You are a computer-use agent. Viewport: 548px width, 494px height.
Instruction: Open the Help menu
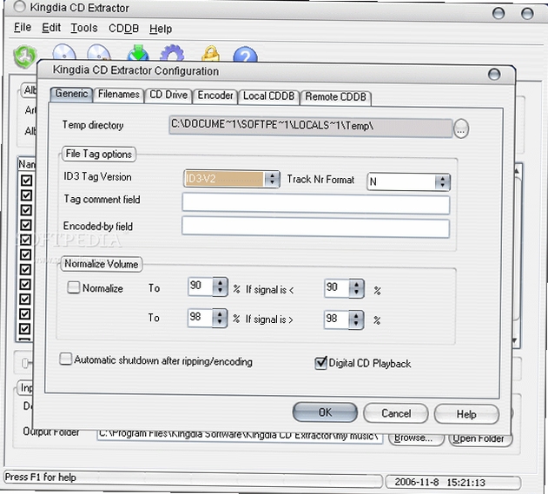[x=161, y=29]
